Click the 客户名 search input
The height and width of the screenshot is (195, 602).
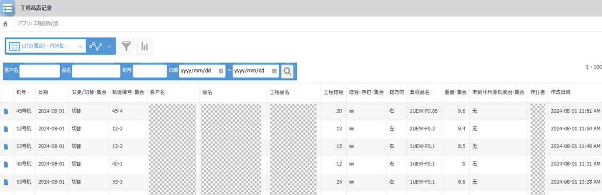40,71
